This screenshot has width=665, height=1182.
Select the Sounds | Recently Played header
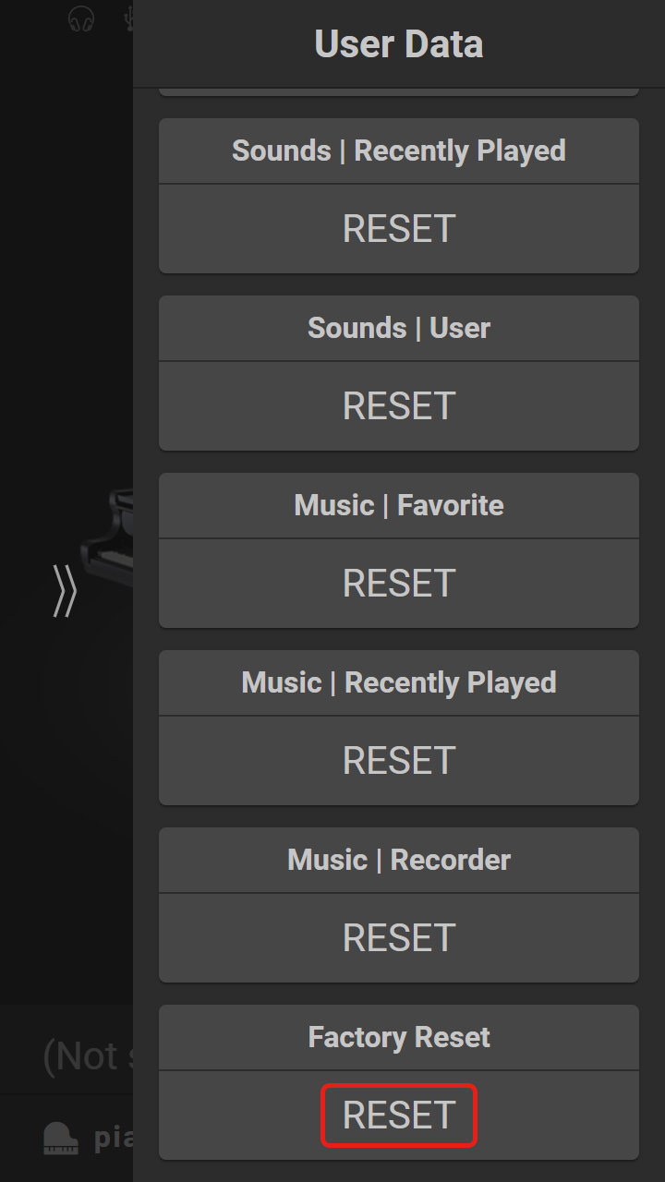click(399, 151)
